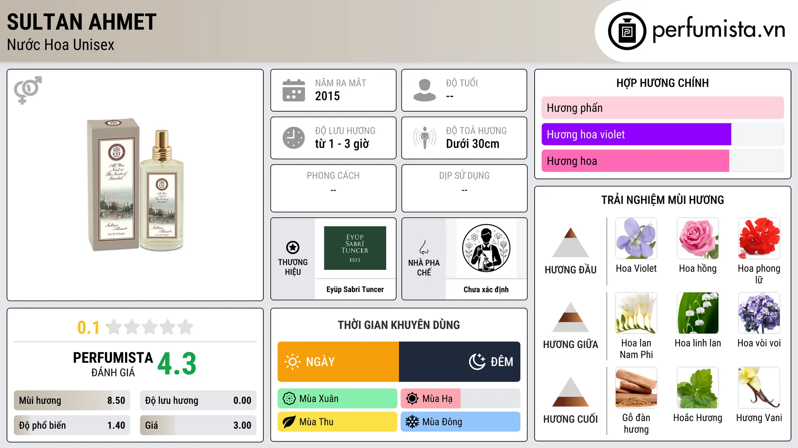The height and width of the screenshot is (448, 798).
Task: Click the orange Ngày time bar
Action: coord(338,362)
